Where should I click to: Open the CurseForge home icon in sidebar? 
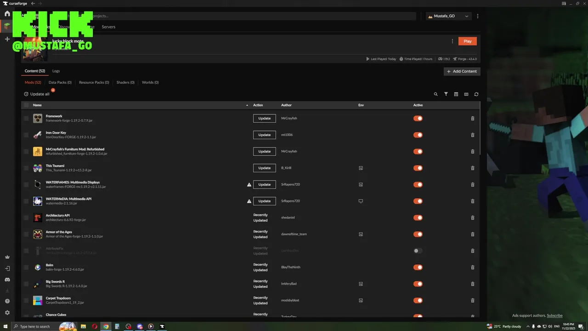click(x=7, y=14)
